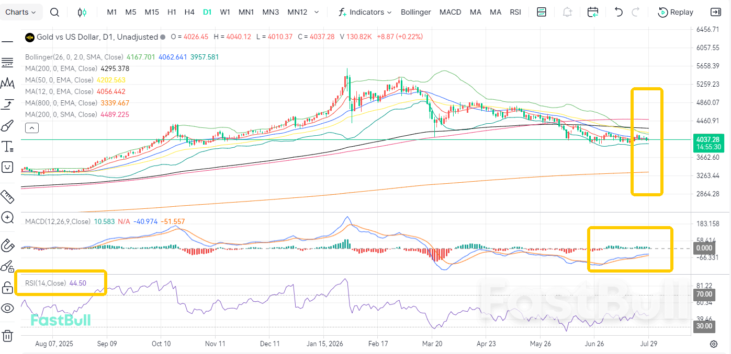Switch to M1 timeframe
The width and height of the screenshot is (731, 354).
[x=112, y=12]
